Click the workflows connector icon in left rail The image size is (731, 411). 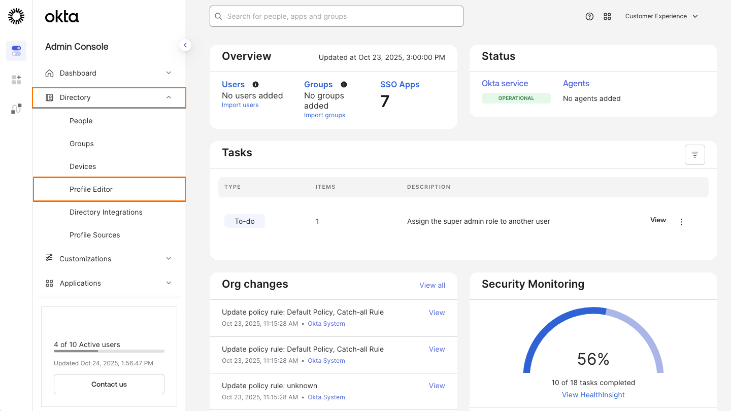[16, 108]
